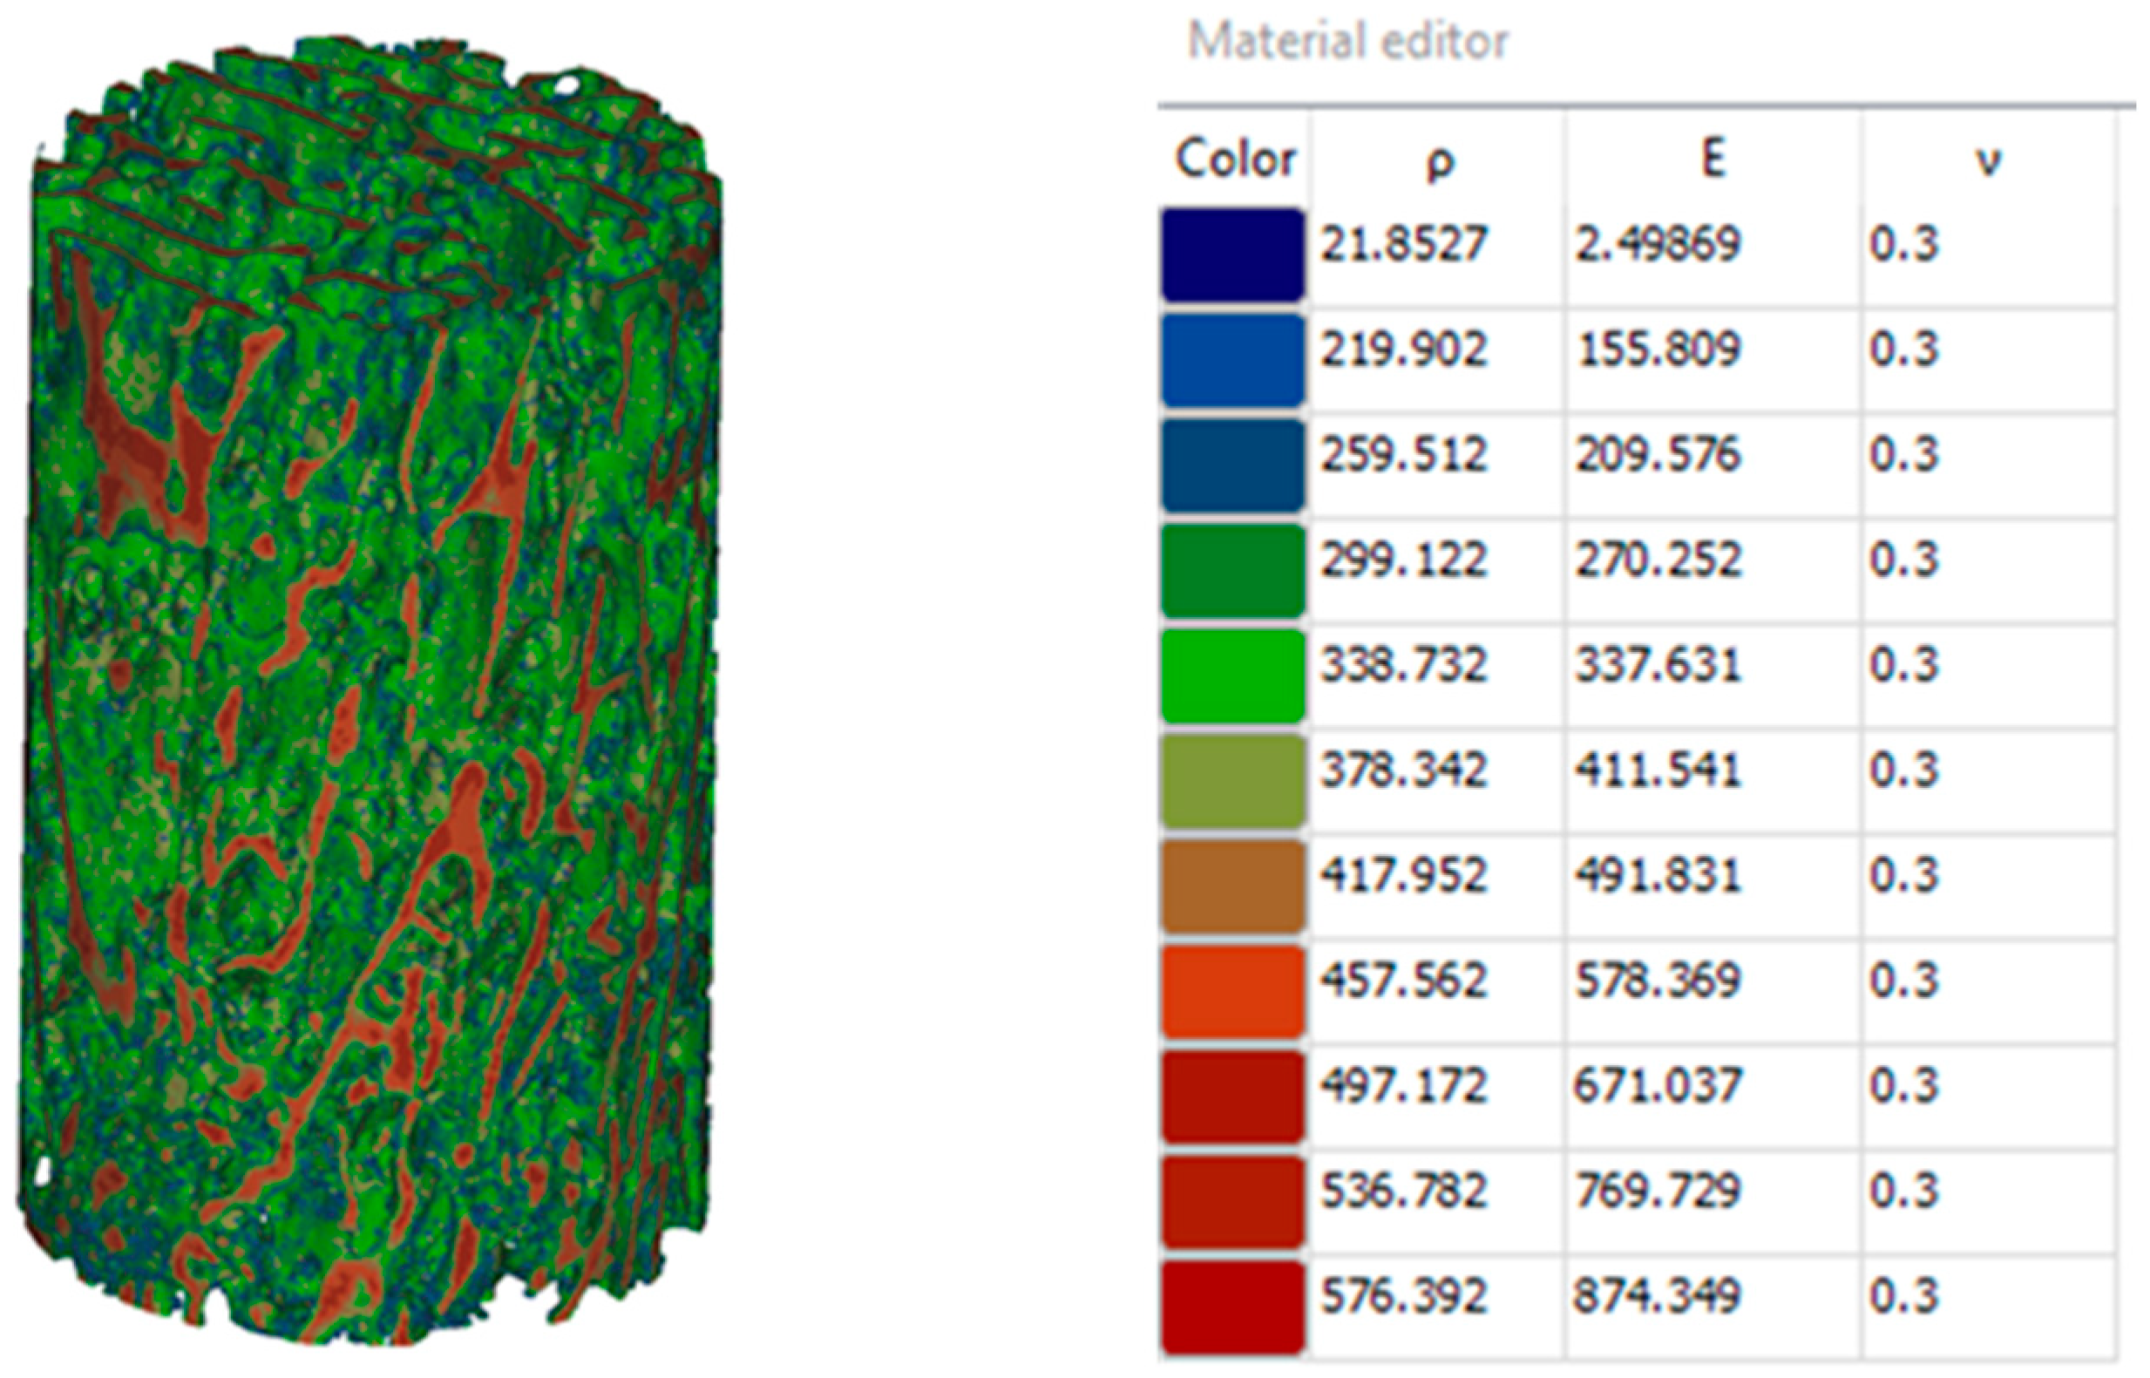The height and width of the screenshot is (1378, 2150).
Task: Click the ν Poisson ratio column header
Action: pyautogui.click(x=1987, y=161)
